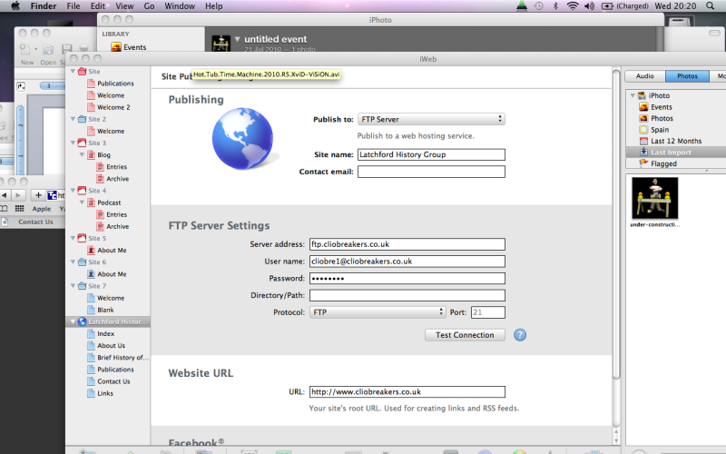Click the Blog page icon under Site 3
Viewport: 726px width, 454px height.
(x=92, y=154)
